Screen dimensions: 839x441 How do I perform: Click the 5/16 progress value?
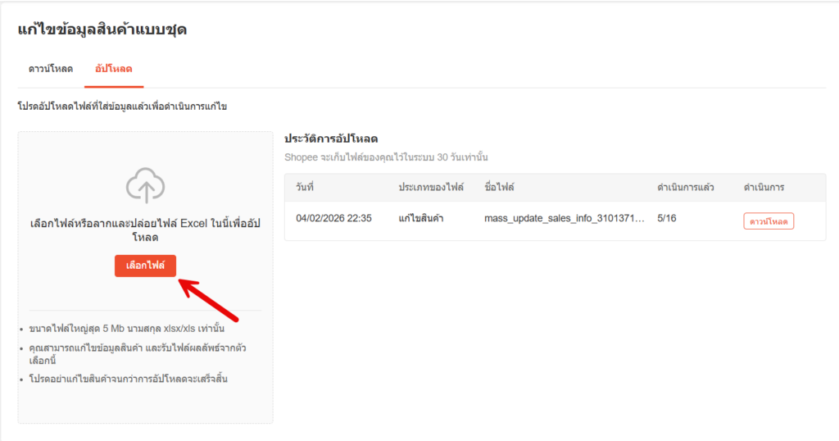pos(667,219)
